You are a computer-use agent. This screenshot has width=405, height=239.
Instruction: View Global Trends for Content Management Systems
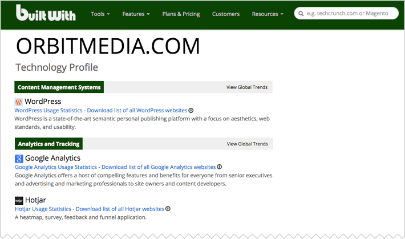pyautogui.click(x=247, y=87)
